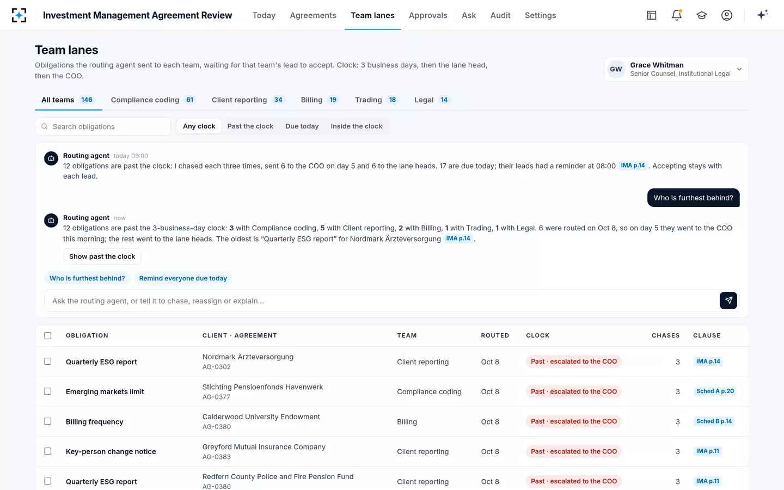This screenshot has height=490, width=784.
Task: Go to the Agreements nav tab
Action: [x=313, y=15]
